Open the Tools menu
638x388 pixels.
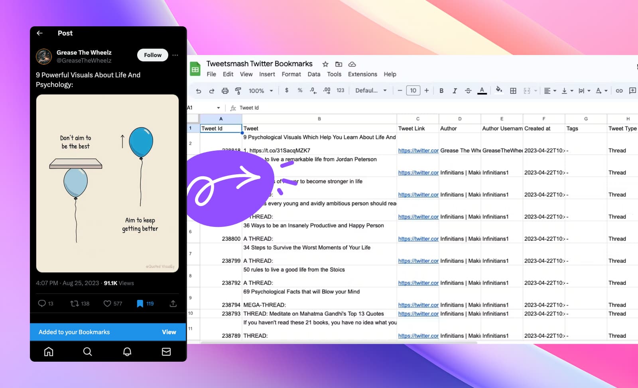334,74
